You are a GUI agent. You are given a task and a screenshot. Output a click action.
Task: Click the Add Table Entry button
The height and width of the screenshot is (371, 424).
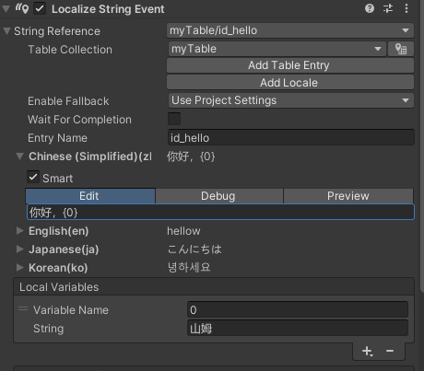click(x=290, y=65)
